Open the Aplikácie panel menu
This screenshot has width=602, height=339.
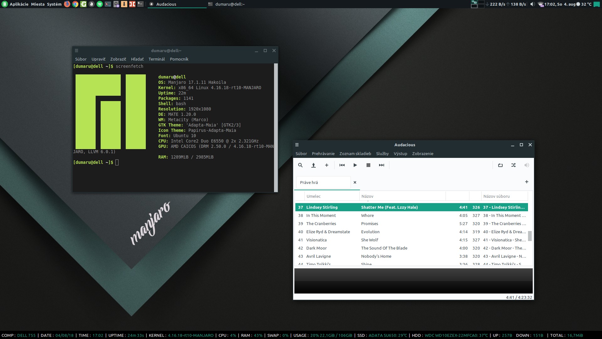[x=19, y=4]
